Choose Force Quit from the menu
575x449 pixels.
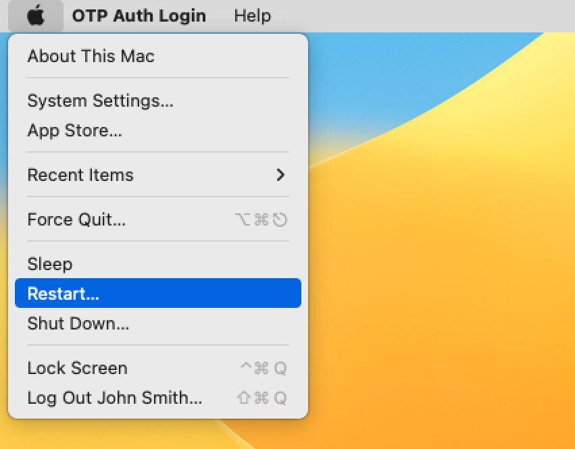(76, 219)
